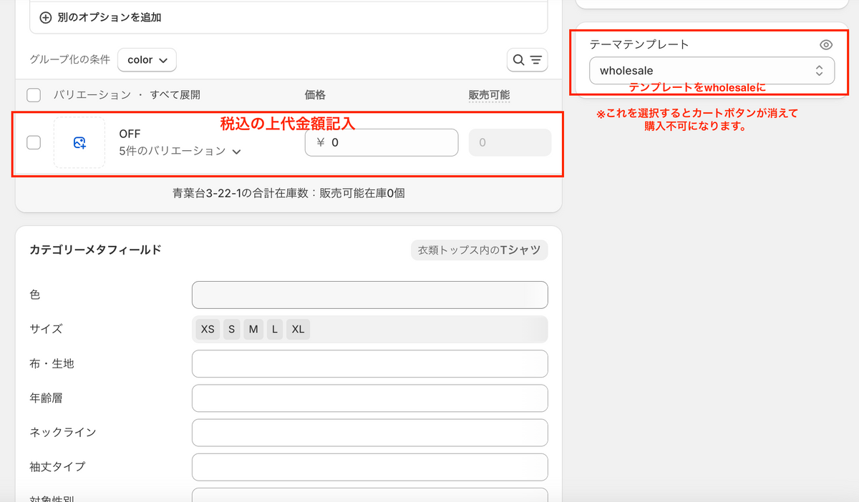The width and height of the screenshot is (859, 502).
Task: Expand the 5 variations under OFF
Action: [x=180, y=151]
